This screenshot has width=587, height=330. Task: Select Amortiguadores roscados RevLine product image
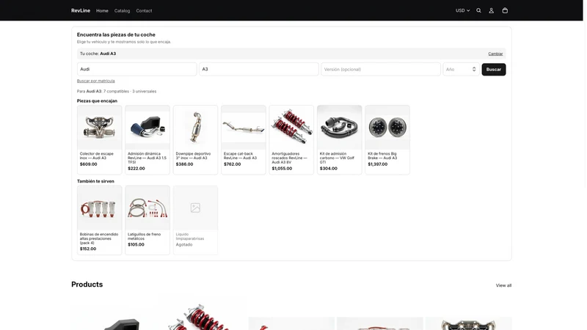291,127
